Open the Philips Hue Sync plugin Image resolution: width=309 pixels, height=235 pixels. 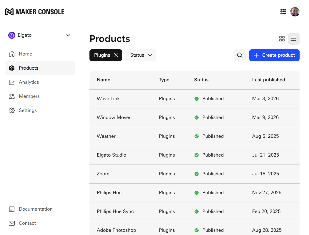click(115, 211)
